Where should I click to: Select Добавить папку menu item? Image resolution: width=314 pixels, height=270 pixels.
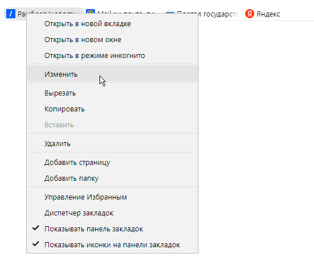tap(112, 178)
